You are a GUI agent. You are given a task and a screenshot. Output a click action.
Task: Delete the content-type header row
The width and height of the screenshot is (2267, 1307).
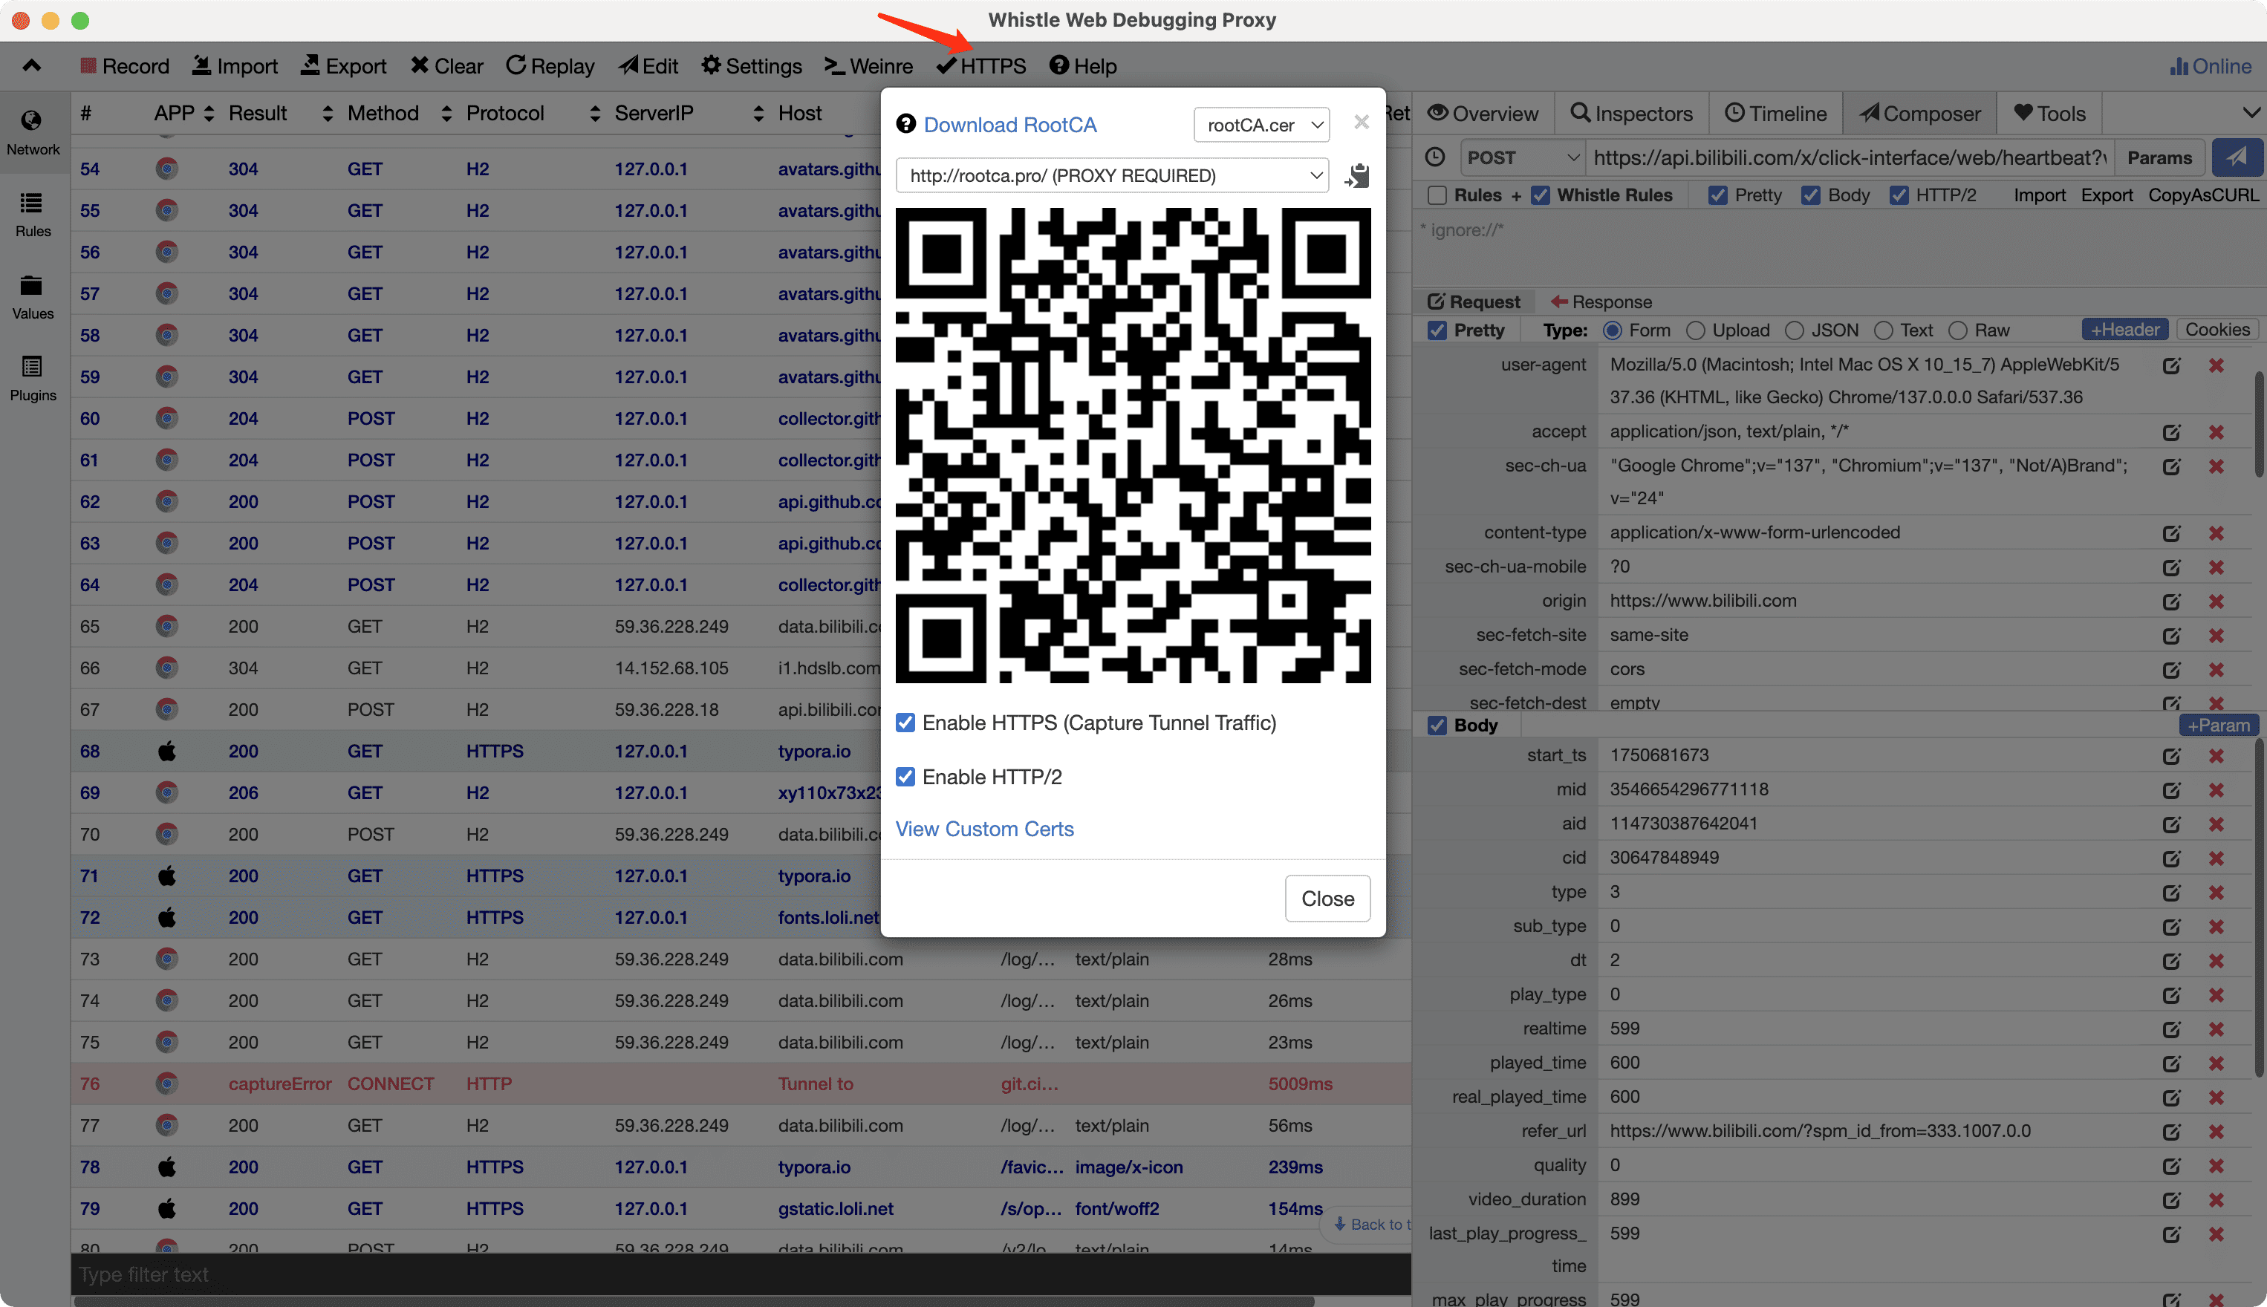[2216, 533]
